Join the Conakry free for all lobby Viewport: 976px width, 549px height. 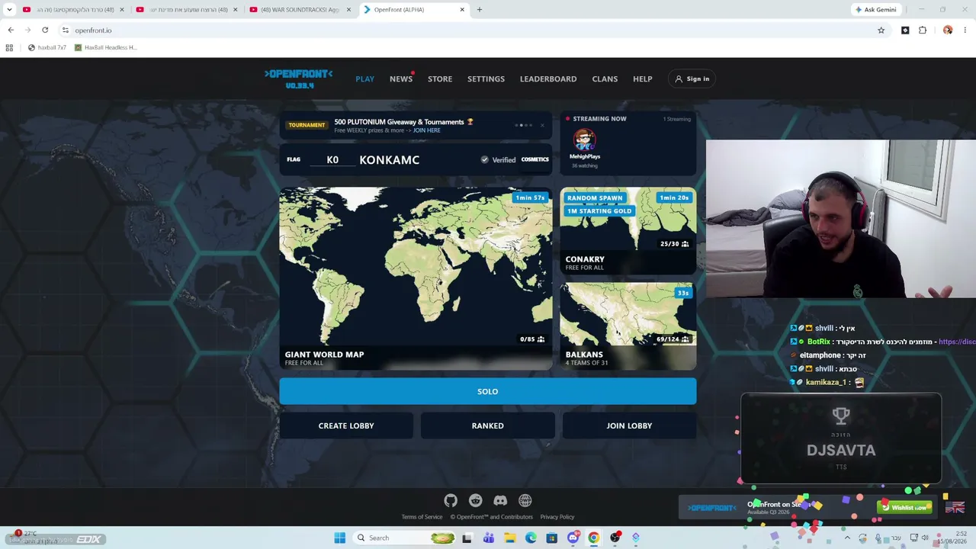pyautogui.click(x=628, y=230)
